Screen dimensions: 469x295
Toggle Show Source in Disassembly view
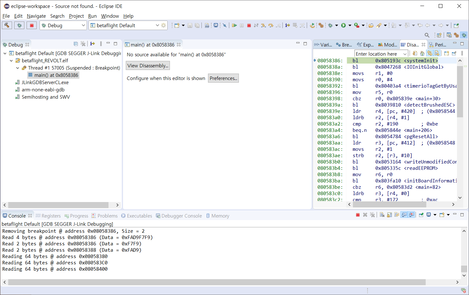437,53
